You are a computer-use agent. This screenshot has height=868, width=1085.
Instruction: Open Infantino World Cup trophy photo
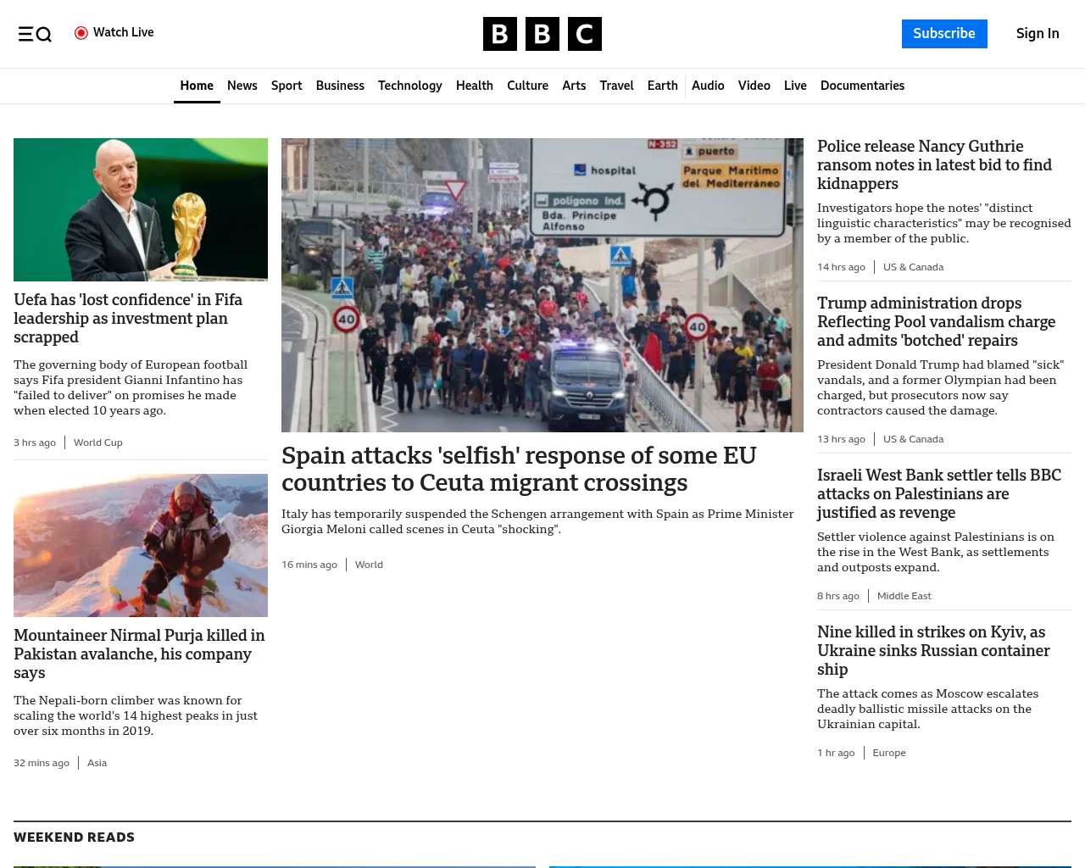coord(141,209)
